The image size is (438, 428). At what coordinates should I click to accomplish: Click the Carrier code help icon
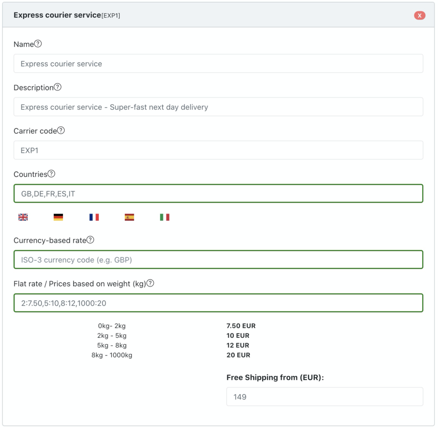61,131
